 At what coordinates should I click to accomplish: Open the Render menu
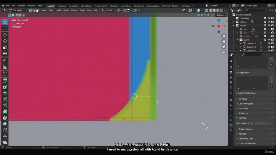[21, 6]
